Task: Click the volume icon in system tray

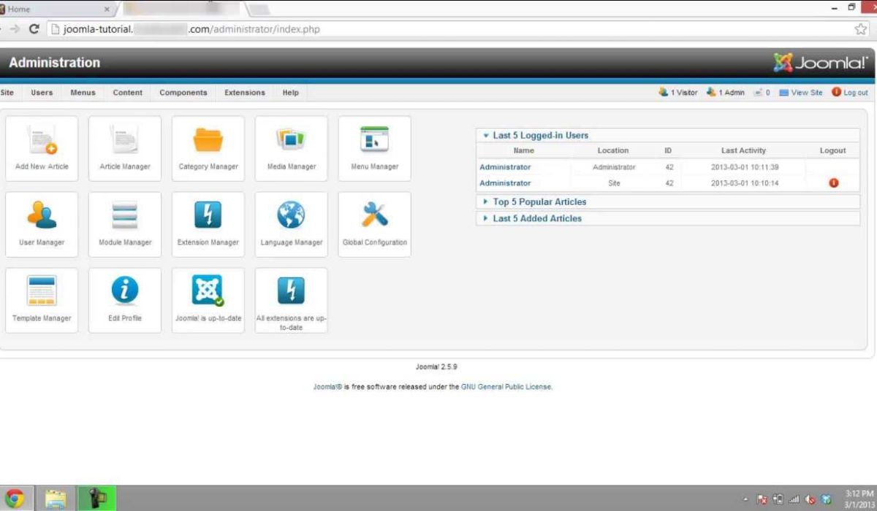Action: coord(810,500)
